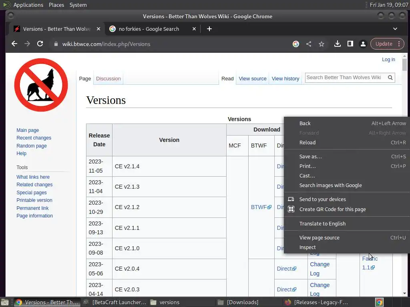Click the Update button in Chrome
The height and width of the screenshot is (307, 410).
click(384, 44)
